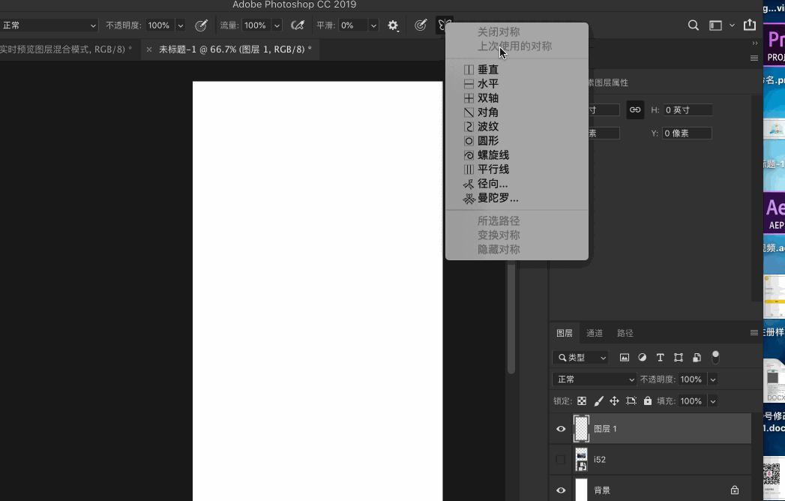Click the H height input field
Viewport: 785px width, 501px height.
tap(687, 109)
